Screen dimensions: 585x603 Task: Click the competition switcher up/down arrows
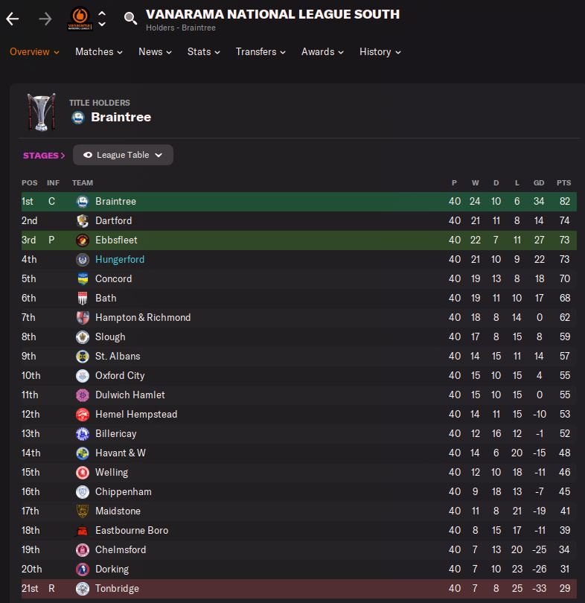pyautogui.click(x=102, y=19)
